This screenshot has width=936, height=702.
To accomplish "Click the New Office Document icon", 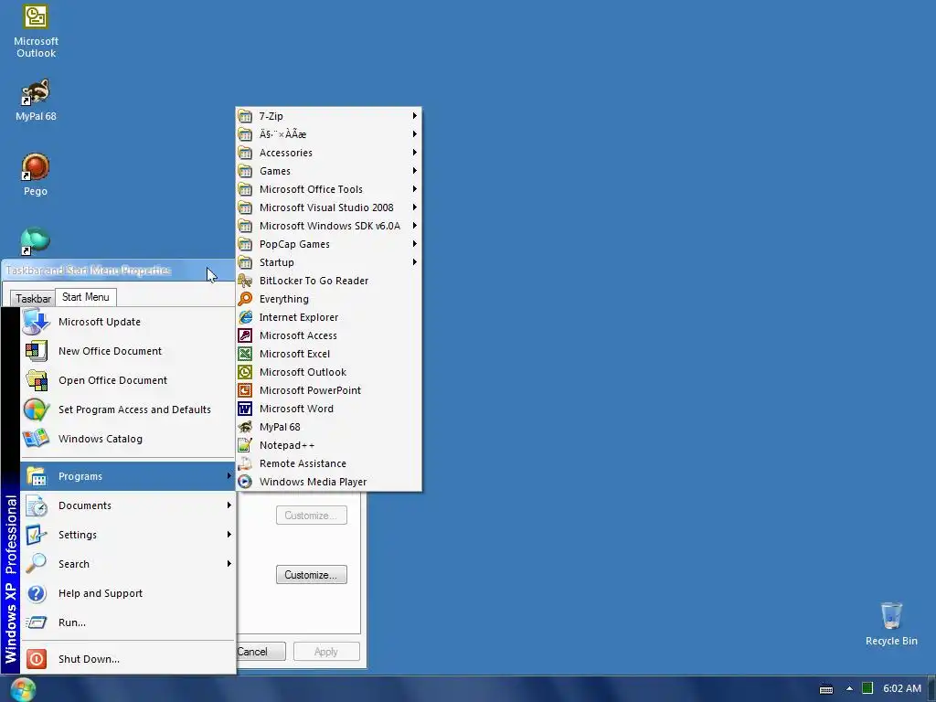I will coord(37,351).
